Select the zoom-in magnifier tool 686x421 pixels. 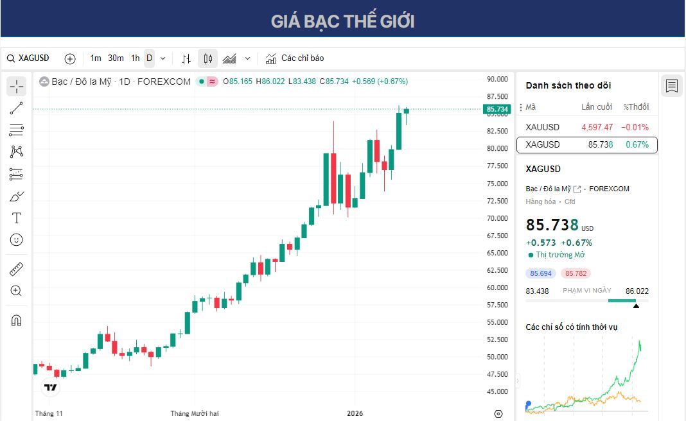click(16, 291)
